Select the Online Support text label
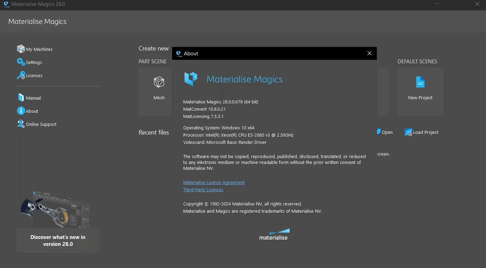 (x=41, y=124)
